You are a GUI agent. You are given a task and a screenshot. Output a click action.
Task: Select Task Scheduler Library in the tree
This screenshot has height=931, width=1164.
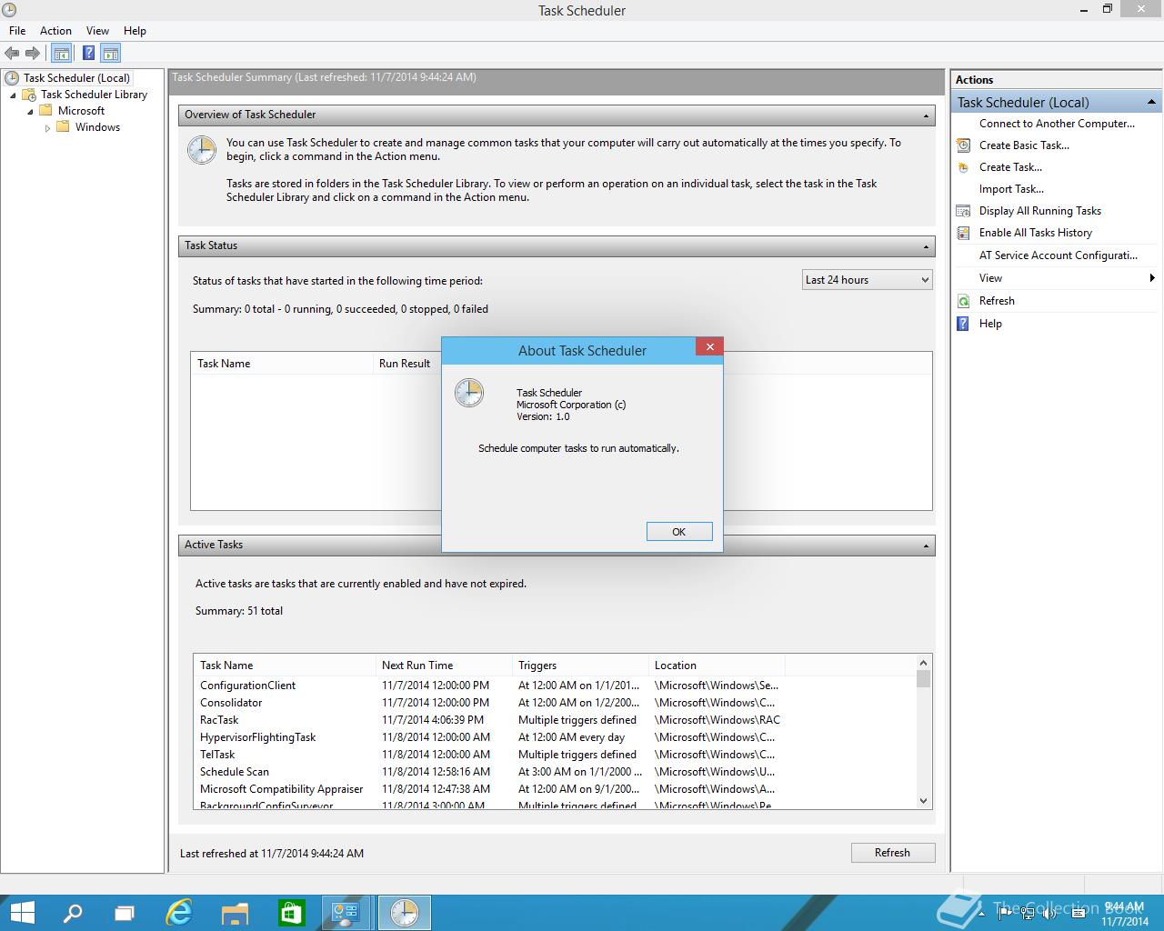94,95
